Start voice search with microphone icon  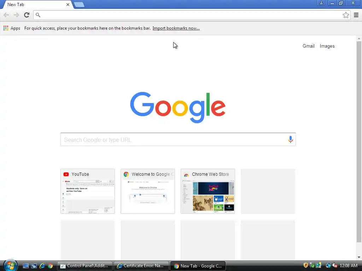click(x=291, y=139)
